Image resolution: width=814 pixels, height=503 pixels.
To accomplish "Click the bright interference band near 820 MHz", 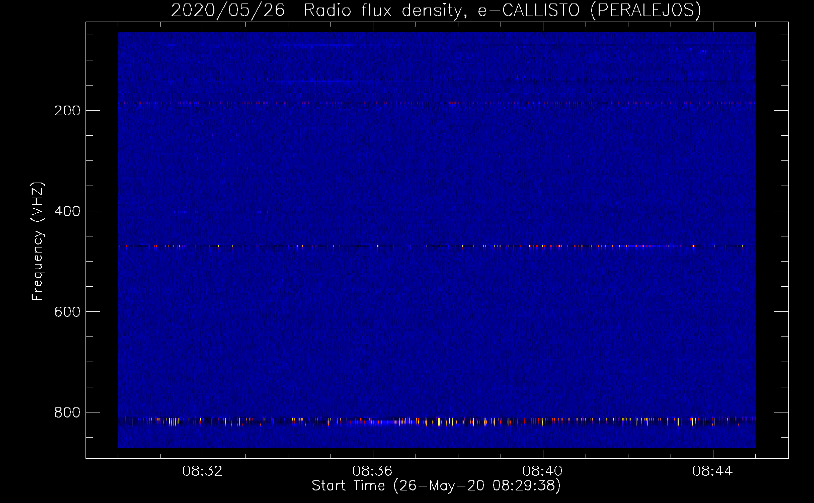I will point(437,421).
